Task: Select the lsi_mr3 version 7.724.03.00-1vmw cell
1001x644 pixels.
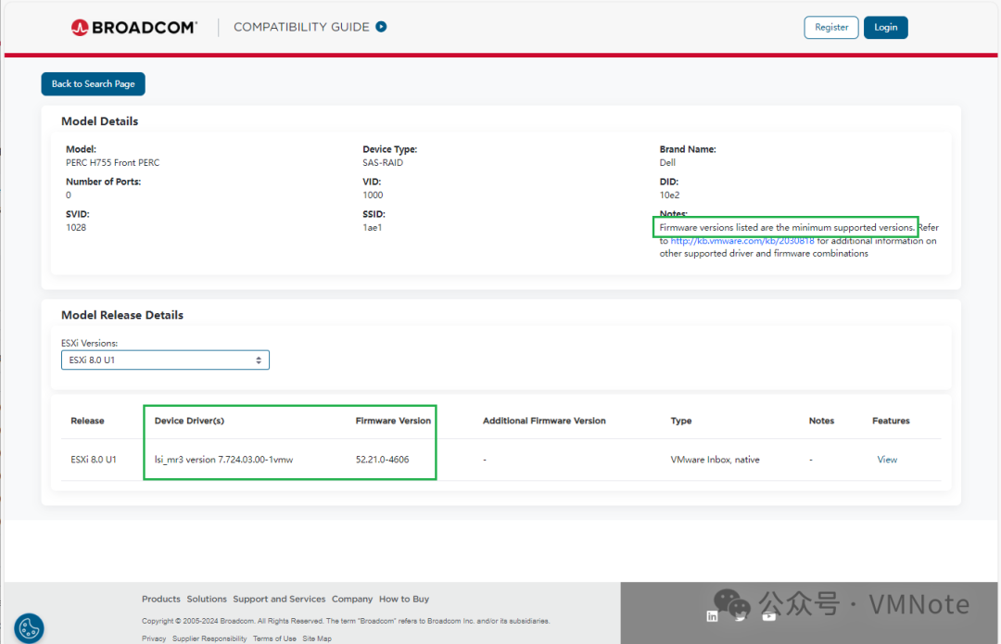Action: point(224,460)
